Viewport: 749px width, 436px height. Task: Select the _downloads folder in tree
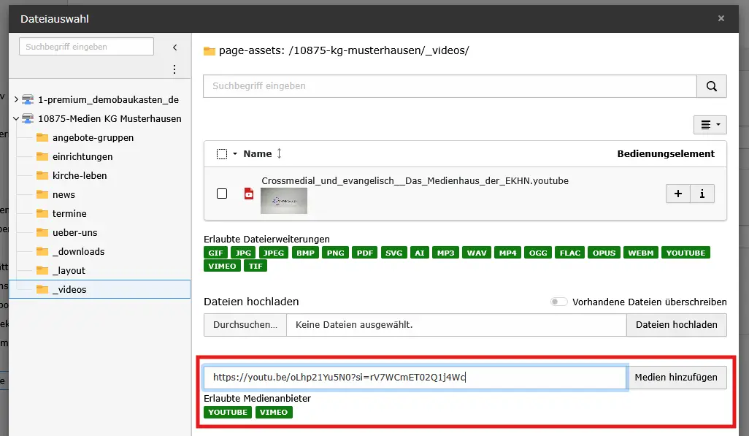(x=78, y=252)
